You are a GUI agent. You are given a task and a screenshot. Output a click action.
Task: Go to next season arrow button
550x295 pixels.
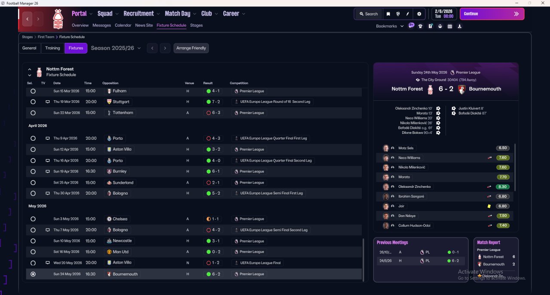point(165,48)
